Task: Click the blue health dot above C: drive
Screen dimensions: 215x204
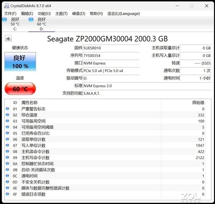Action: tap(5, 19)
